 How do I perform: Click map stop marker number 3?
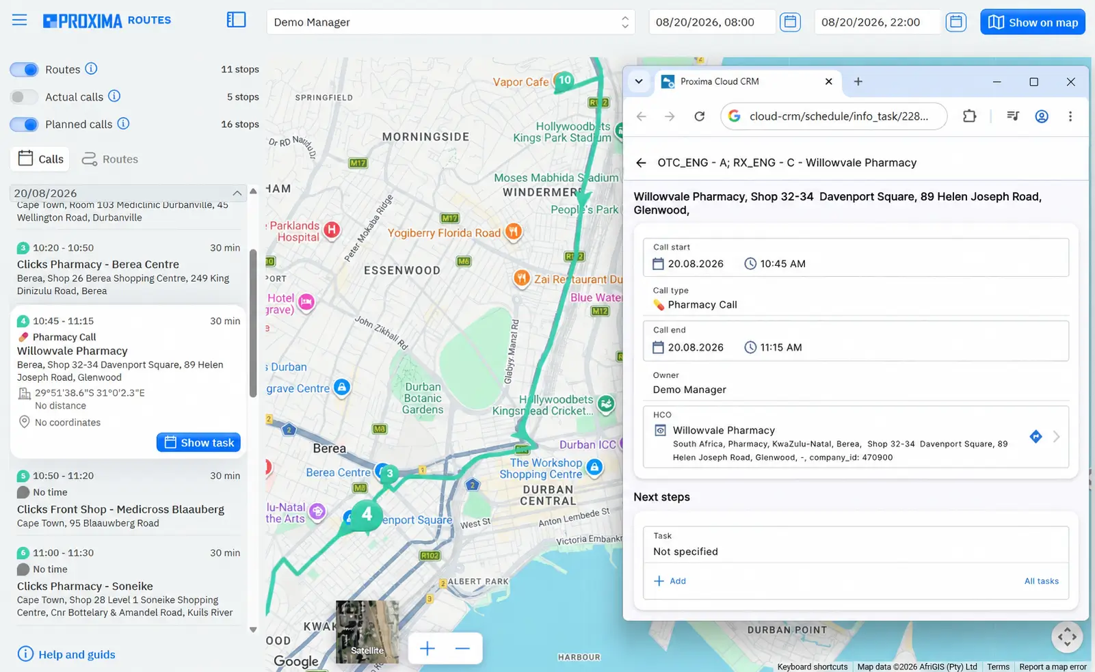pyautogui.click(x=389, y=472)
